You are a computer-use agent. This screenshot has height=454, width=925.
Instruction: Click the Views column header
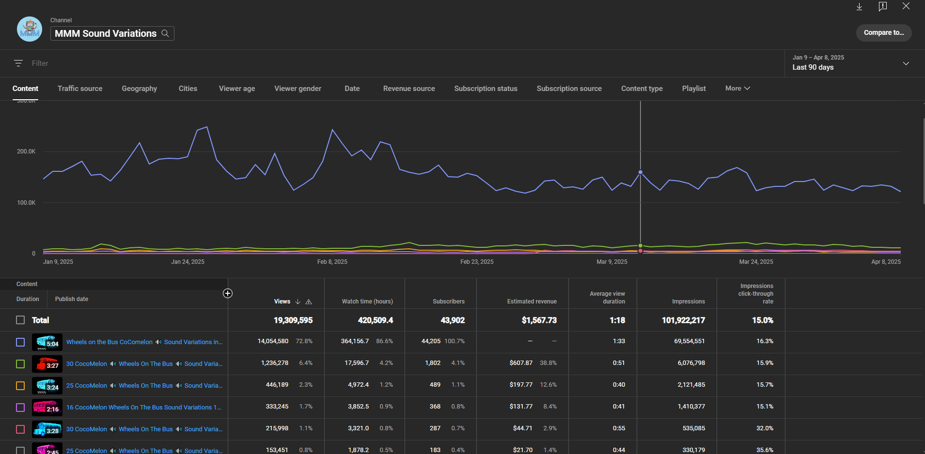click(x=282, y=302)
